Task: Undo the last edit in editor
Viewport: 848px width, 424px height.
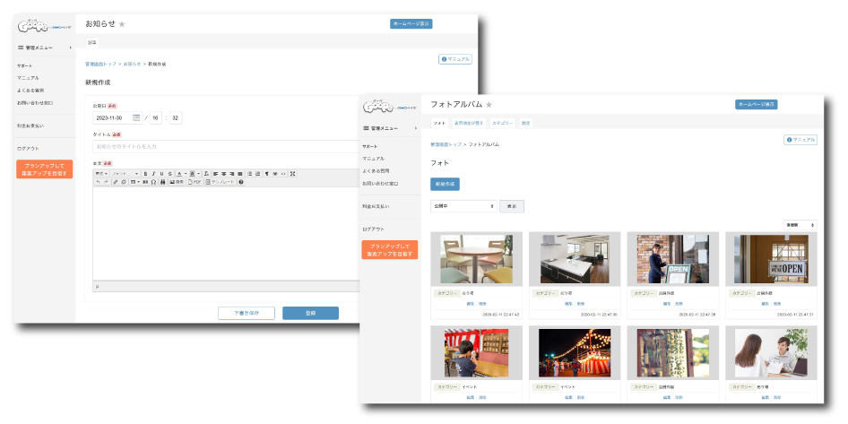Action: pyautogui.click(x=99, y=182)
